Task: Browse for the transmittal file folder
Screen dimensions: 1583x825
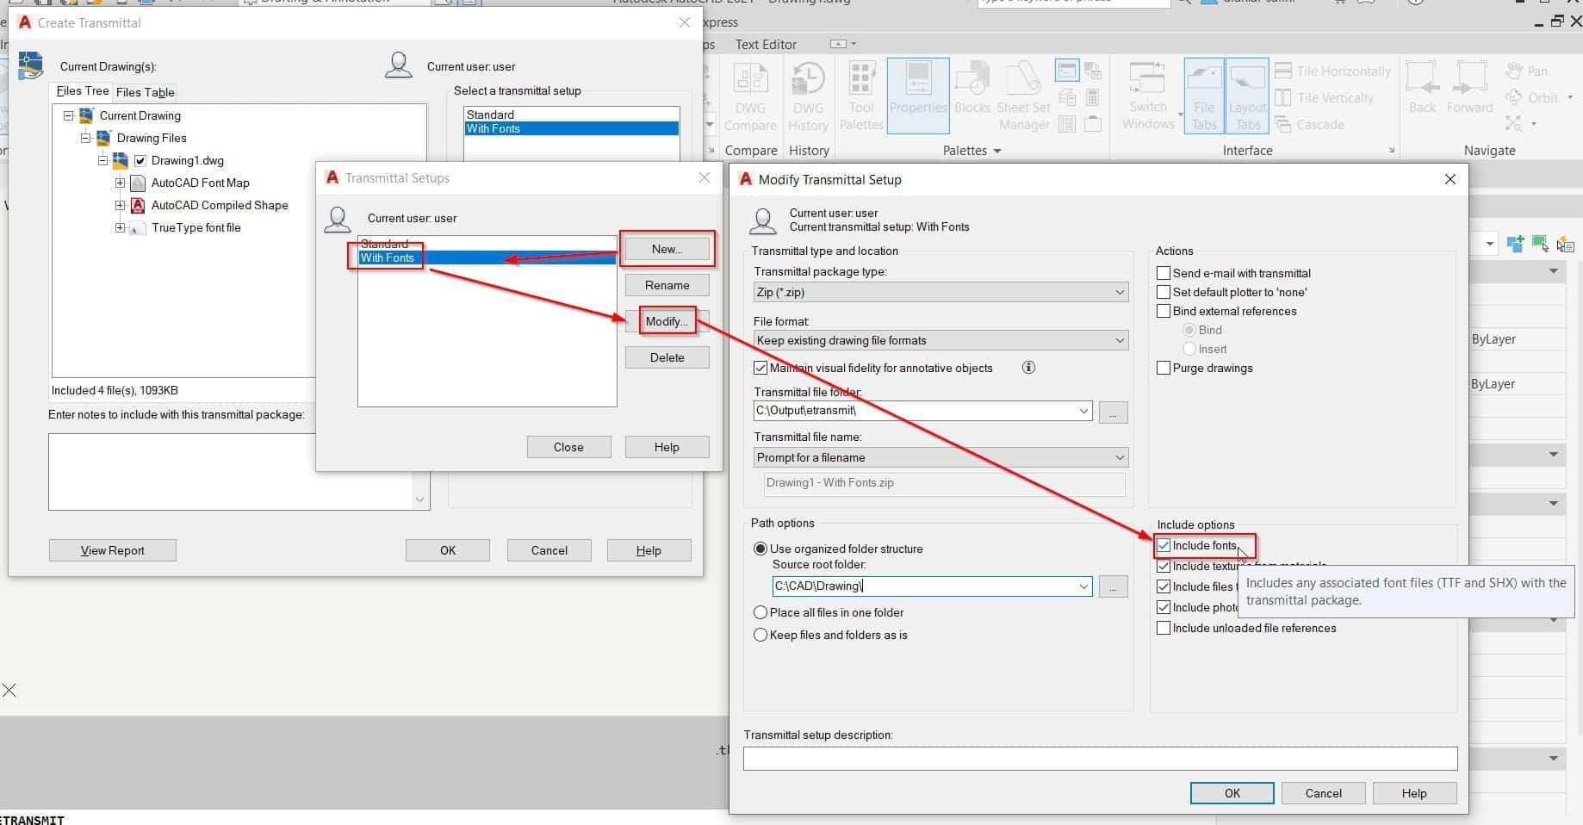Action: (1113, 413)
